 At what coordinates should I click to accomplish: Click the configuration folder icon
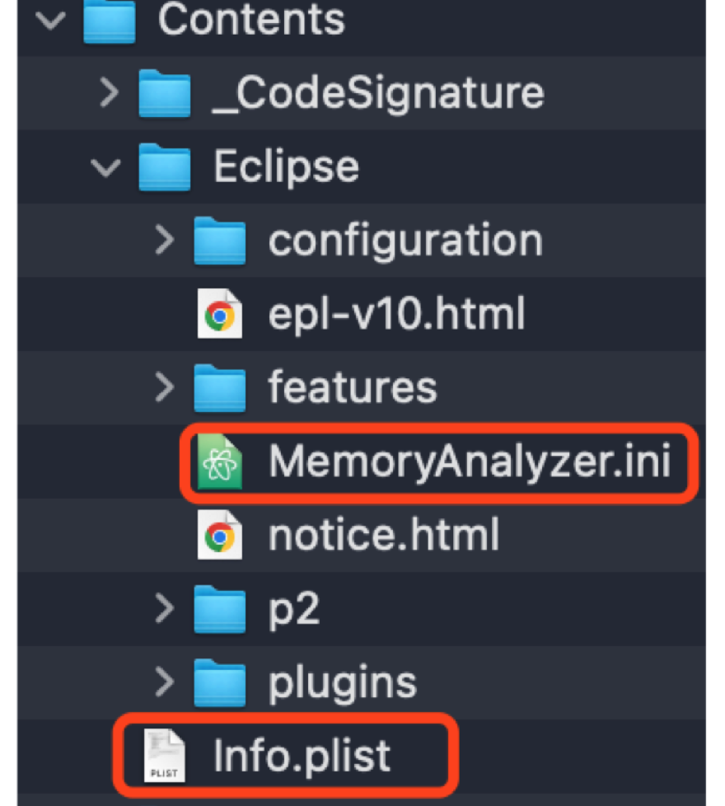tap(220, 241)
